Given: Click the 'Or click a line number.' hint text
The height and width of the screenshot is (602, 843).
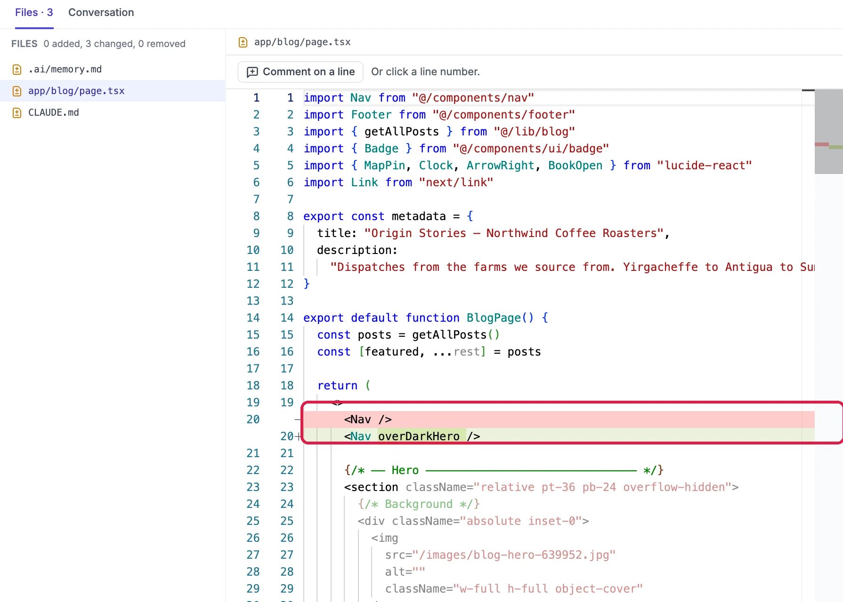Looking at the screenshot, I should coord(425,72).
